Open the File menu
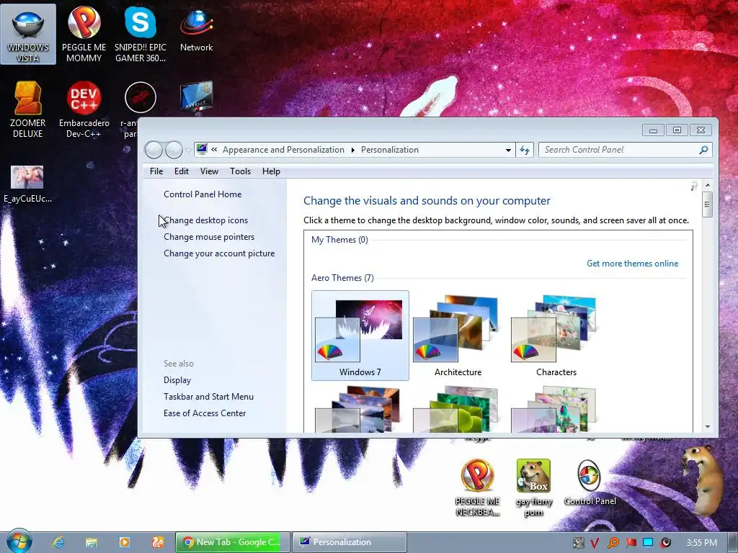738x553 pixels. point(156,171)
